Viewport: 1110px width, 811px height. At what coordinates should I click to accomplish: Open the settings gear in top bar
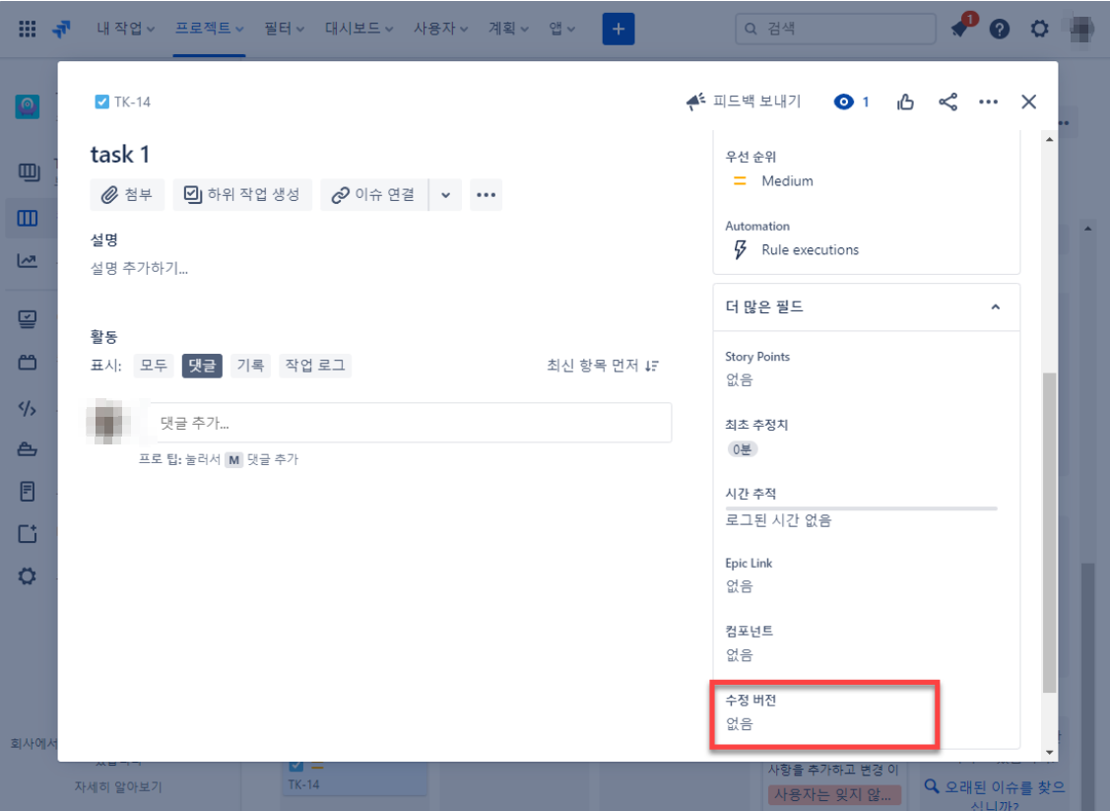click(1039, 29)
